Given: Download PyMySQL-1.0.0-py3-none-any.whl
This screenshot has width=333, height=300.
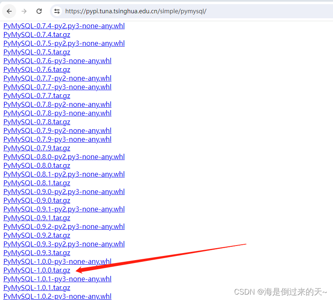Looking at the screenshot, I should pos(57,261).
